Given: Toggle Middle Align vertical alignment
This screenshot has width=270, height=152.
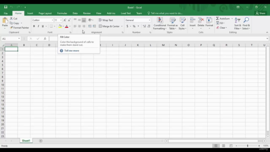Looking at the screenshot, I should pyautogui.click(x=79, y=20).
